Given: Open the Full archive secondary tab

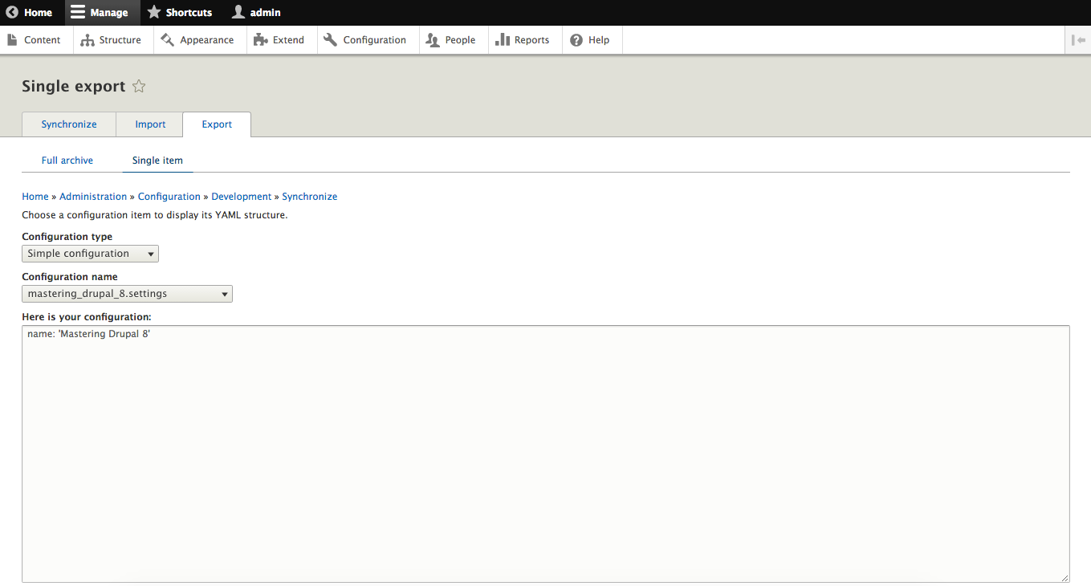Looking at the screenshot, I should [x=67, y=161].
